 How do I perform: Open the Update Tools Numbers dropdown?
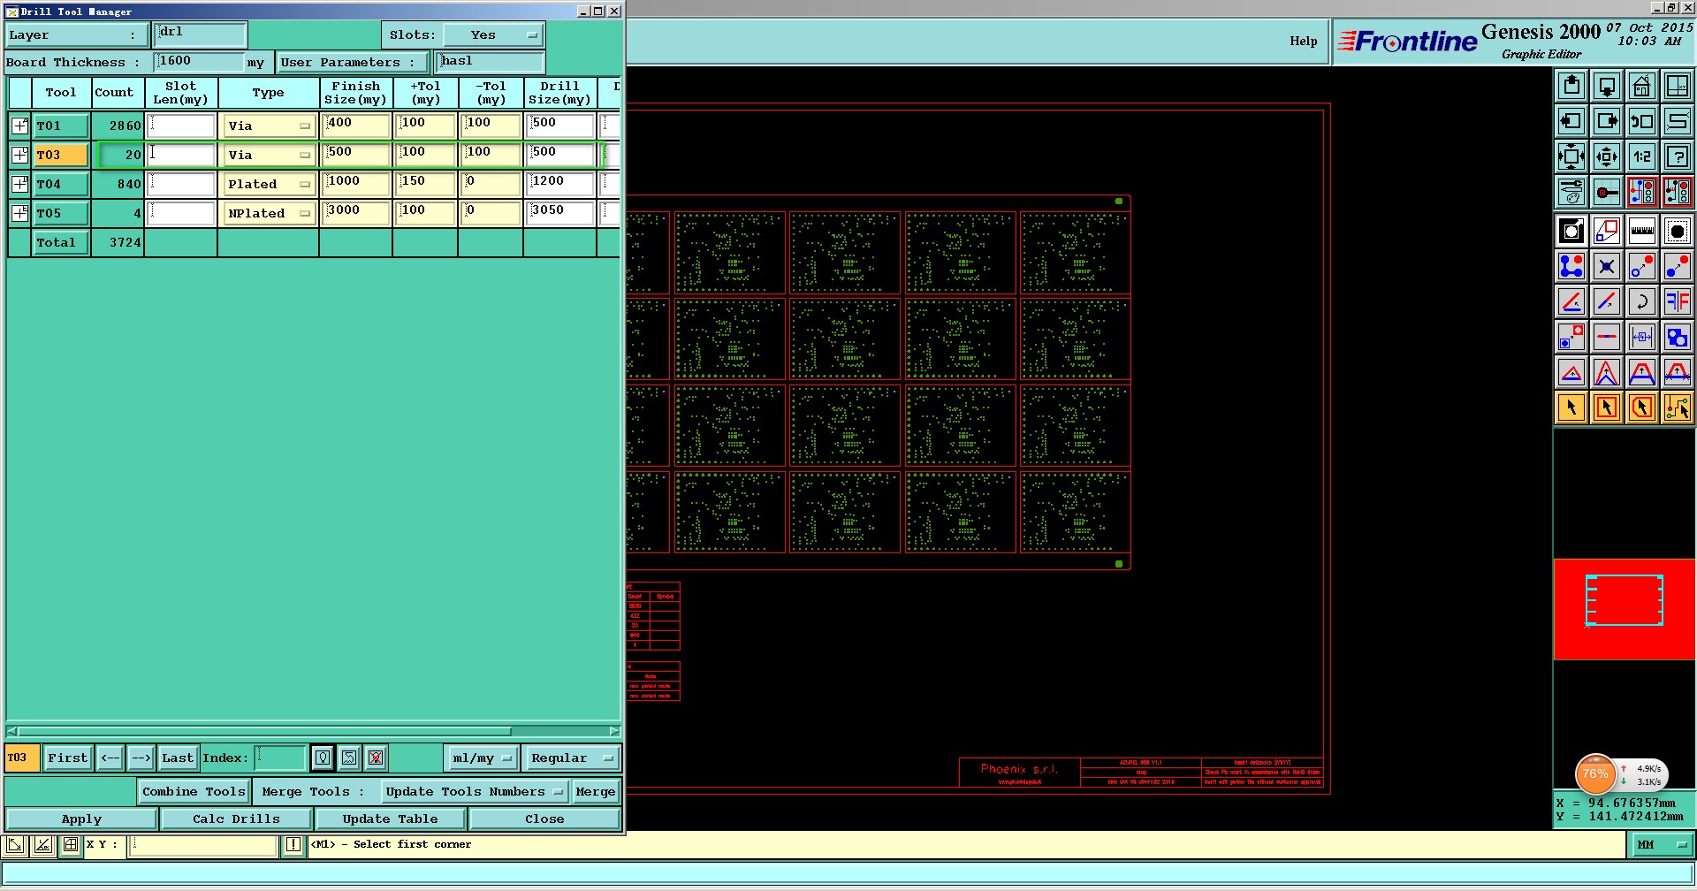pyautogui.click(x=475, y=791)
